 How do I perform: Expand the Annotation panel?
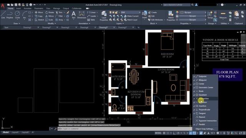coord(85,23)
